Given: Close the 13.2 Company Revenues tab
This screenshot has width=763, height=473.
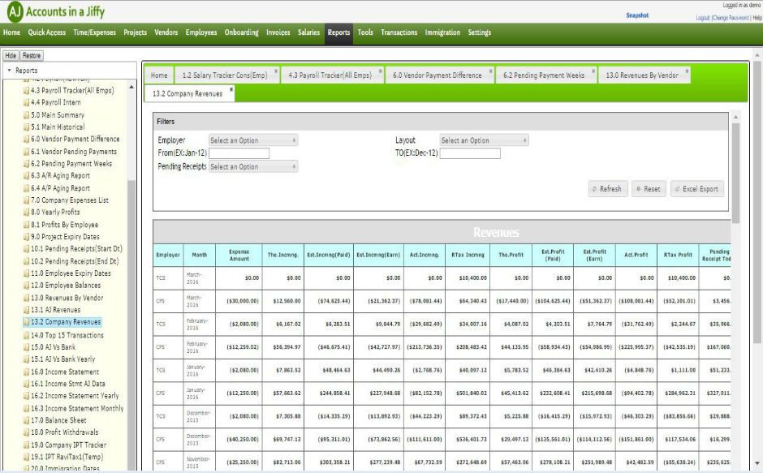Looking at the screenshot, I should click(231, 89).
